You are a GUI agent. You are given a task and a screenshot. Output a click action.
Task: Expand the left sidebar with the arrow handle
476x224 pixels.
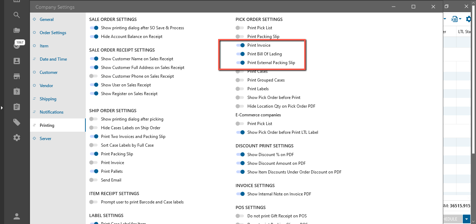pos(2,108)
